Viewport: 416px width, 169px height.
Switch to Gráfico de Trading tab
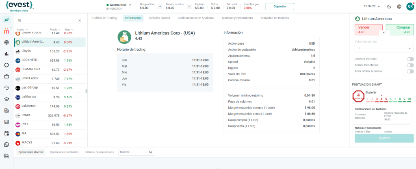pos(104,18)
